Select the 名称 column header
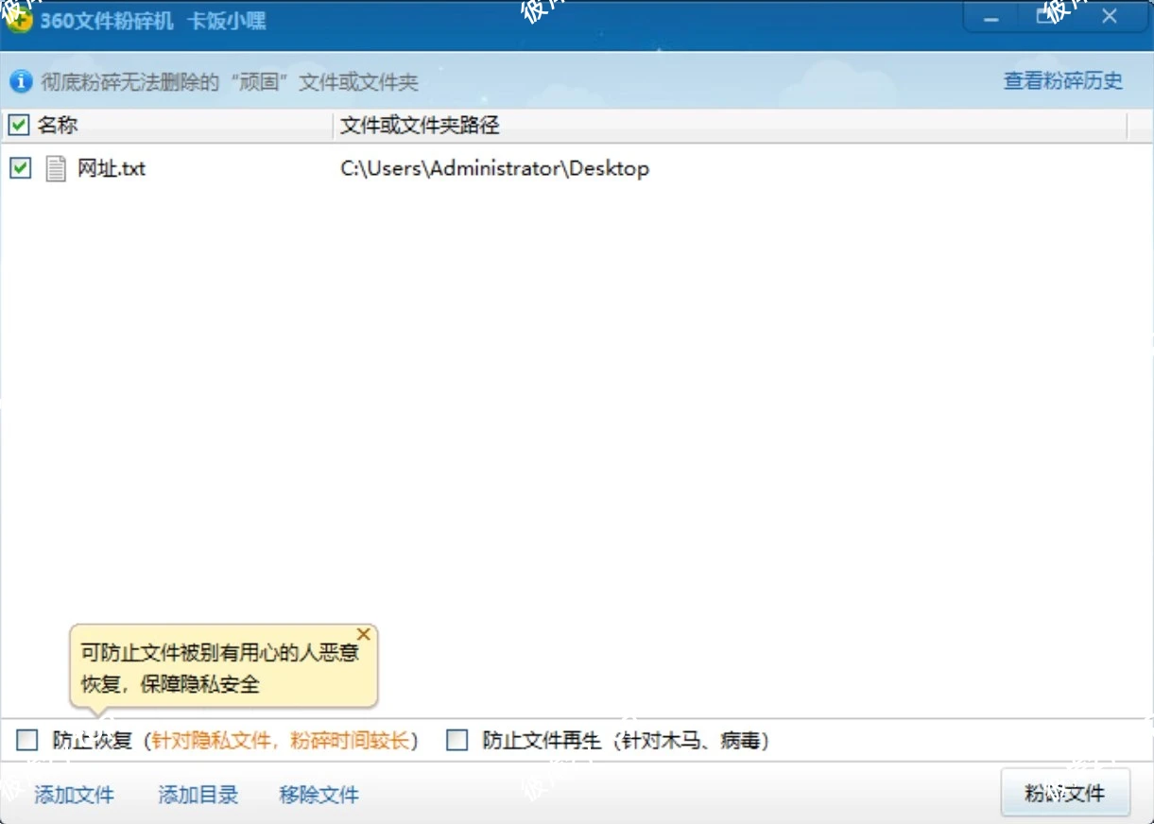 [x=59, y=124]
